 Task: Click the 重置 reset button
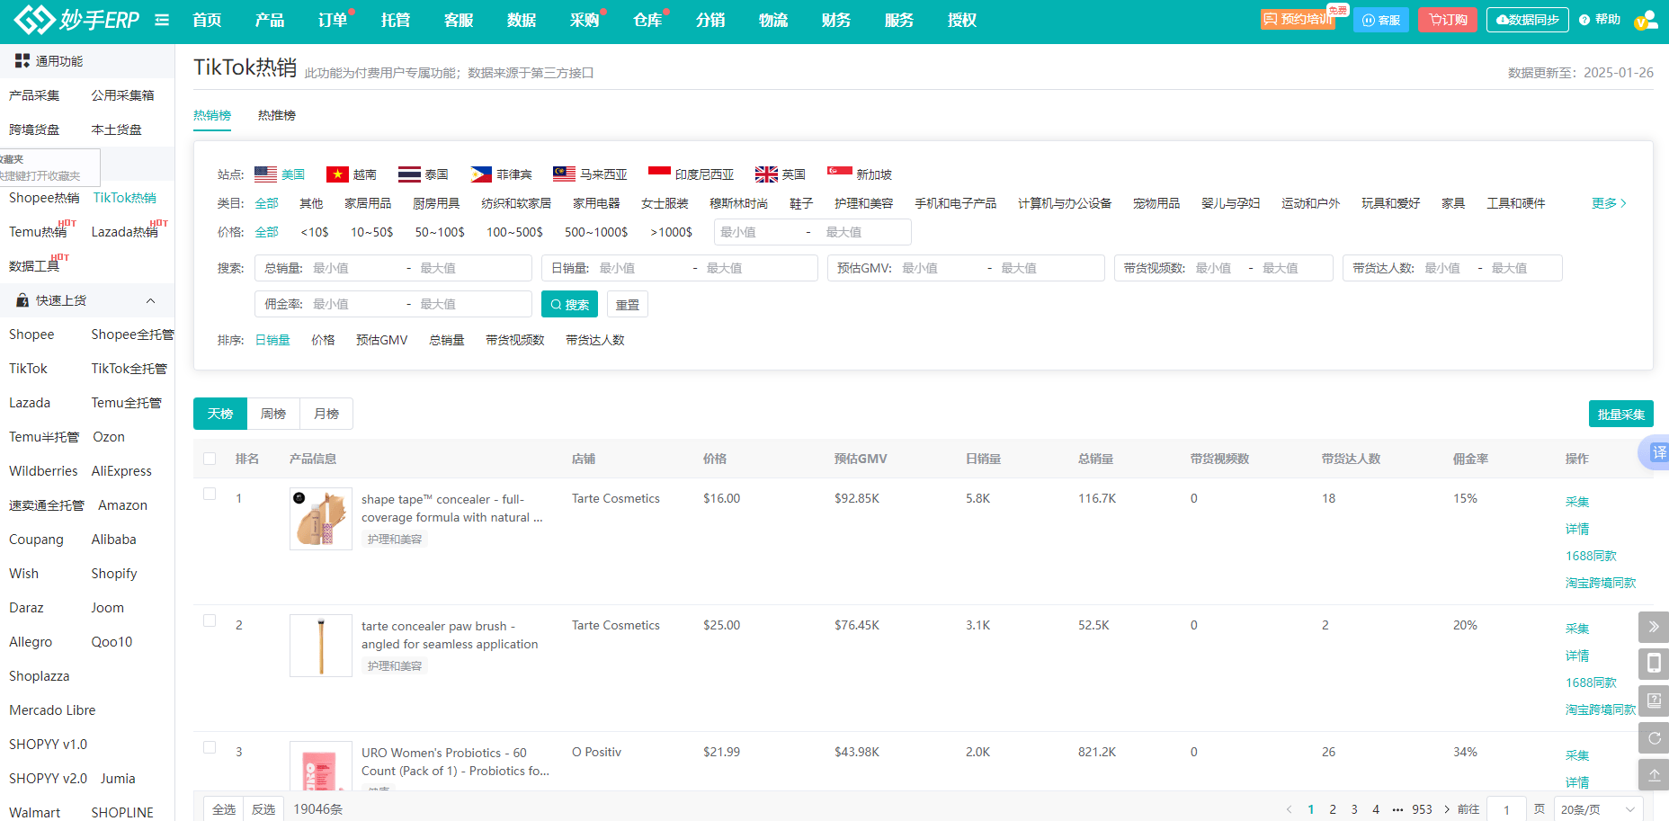[x=628, y=304]
